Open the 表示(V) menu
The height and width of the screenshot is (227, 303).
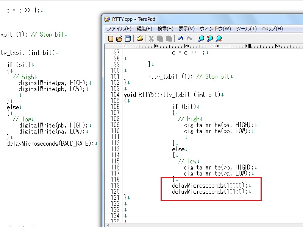[x=187, y=29]
